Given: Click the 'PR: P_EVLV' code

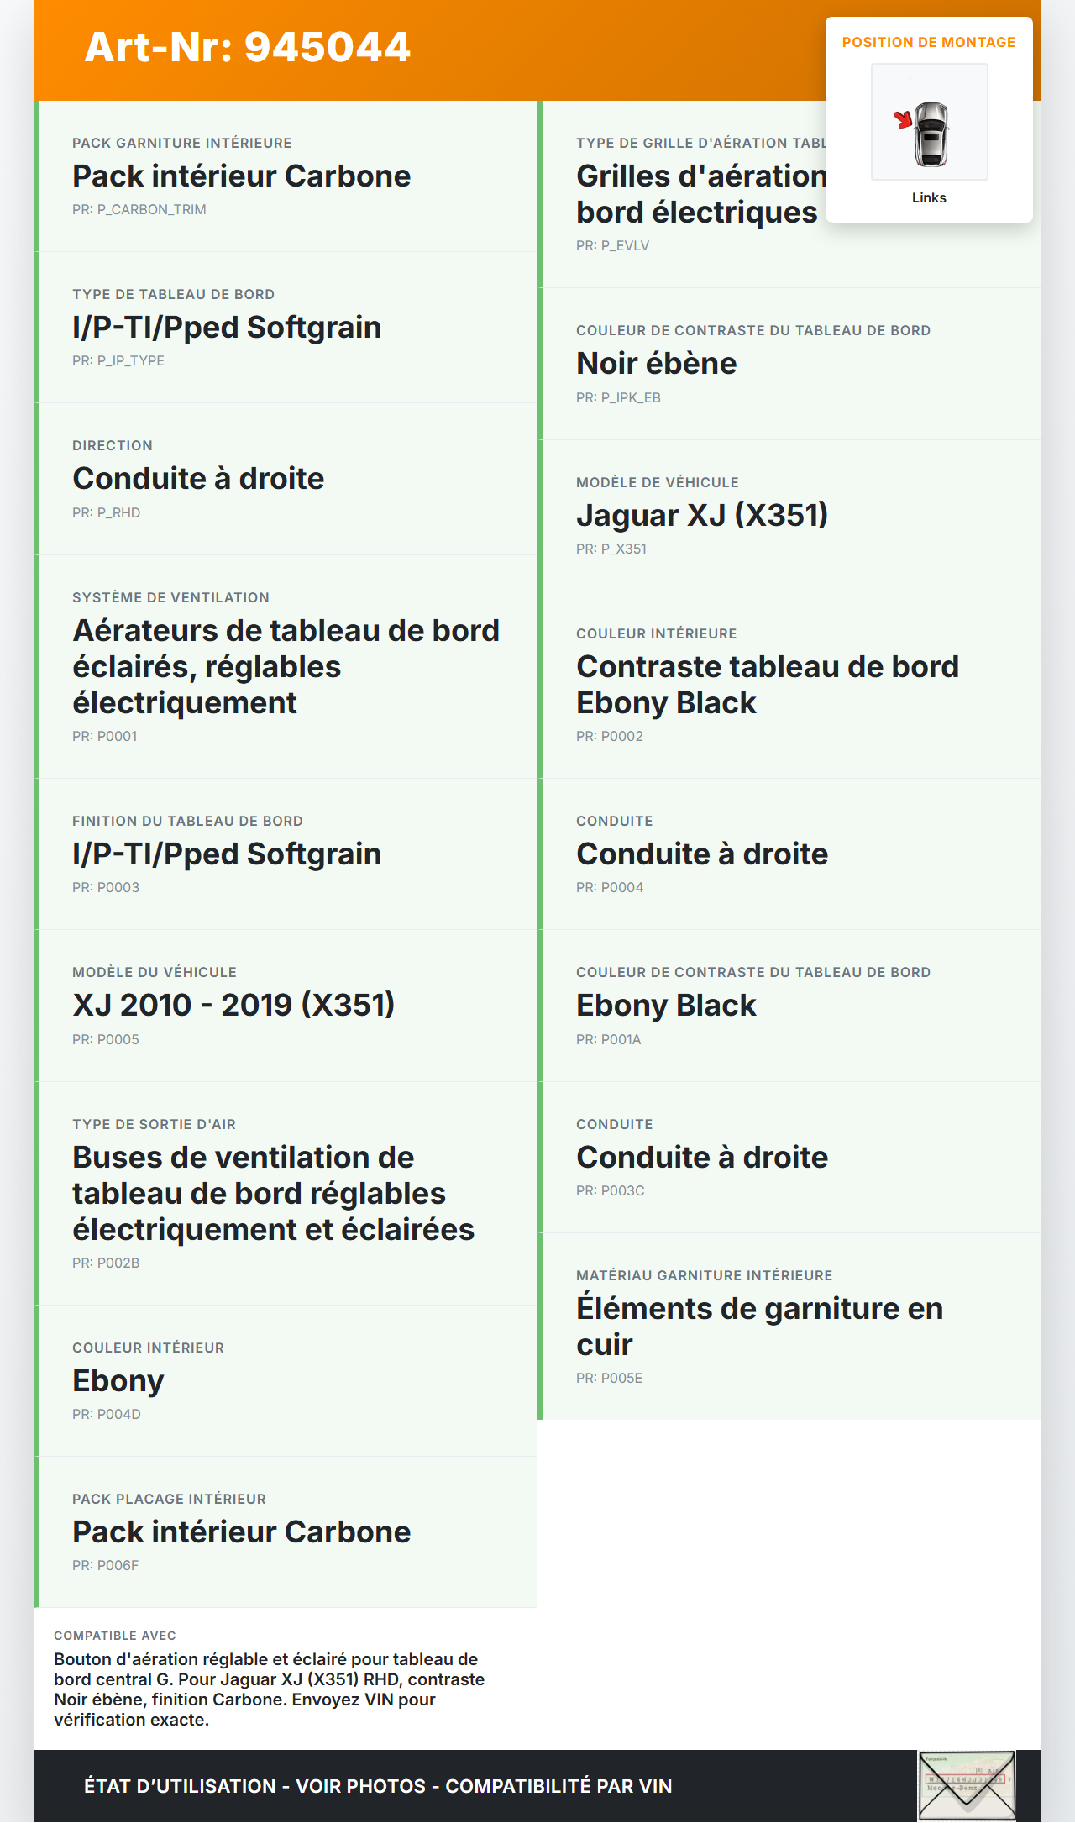Looking at the screenshot, I should point(612,245).
